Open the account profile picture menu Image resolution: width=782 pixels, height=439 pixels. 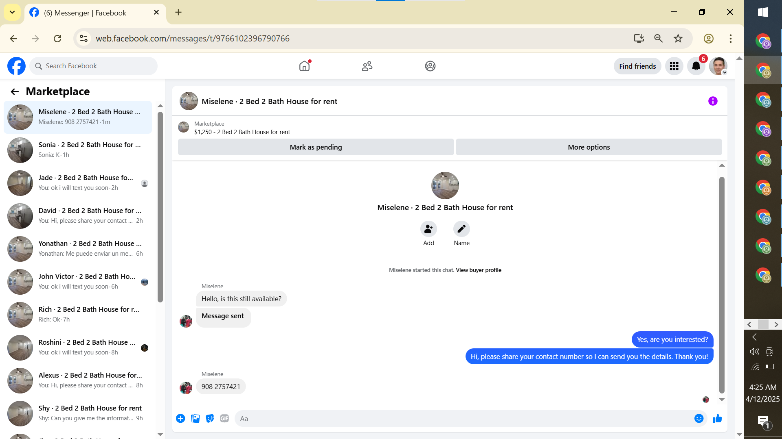718,66
